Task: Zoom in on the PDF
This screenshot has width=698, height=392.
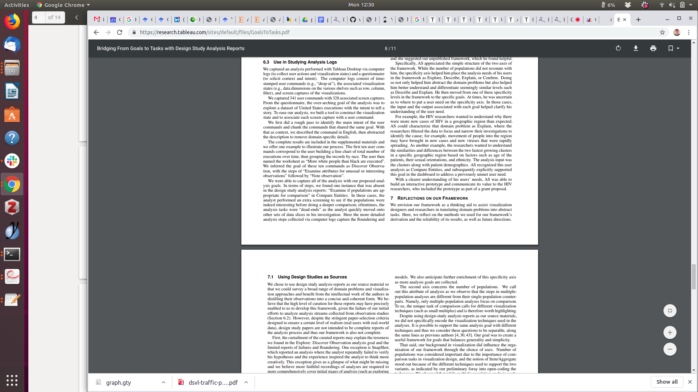Action: tap(670, 332)
